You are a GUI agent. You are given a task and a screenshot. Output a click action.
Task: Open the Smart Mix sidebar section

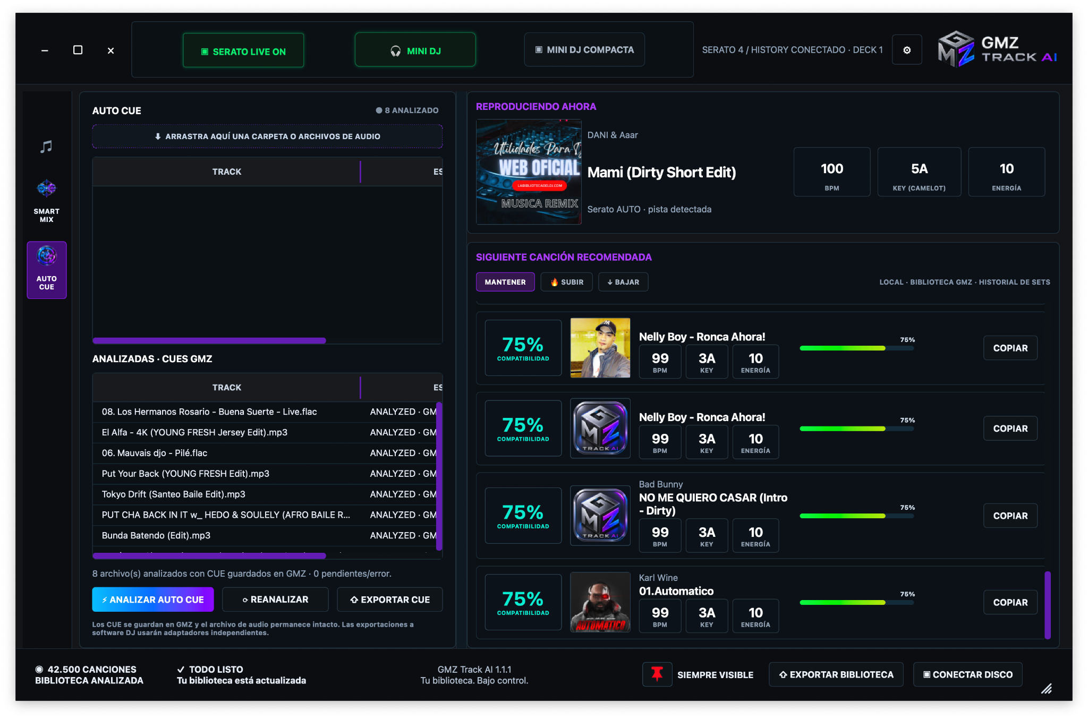coord(47,201)
